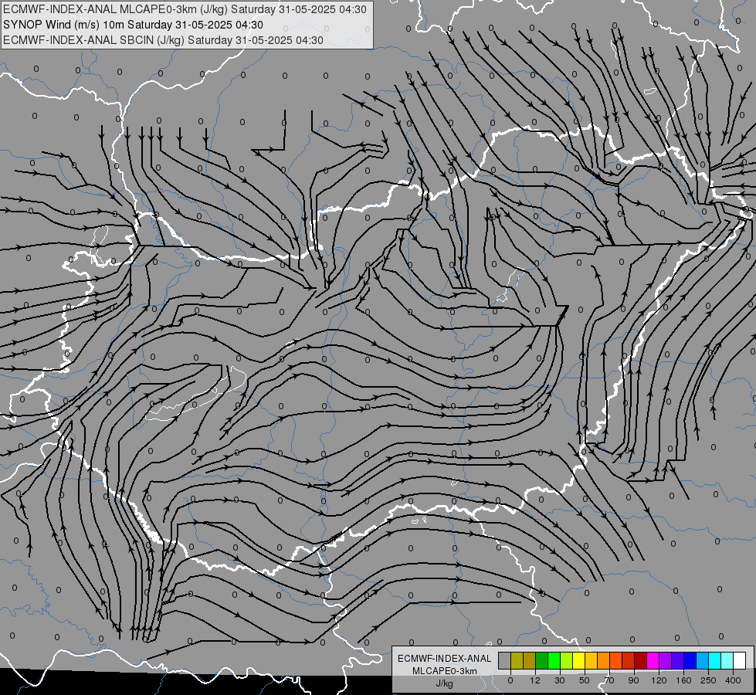Click the J/kg unit label in legend
This screenshot has width=756, height=695.
(444, 683)
